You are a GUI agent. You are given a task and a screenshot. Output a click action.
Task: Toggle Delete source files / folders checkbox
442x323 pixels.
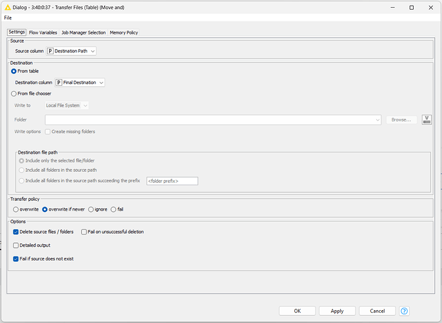coord(16,231)
